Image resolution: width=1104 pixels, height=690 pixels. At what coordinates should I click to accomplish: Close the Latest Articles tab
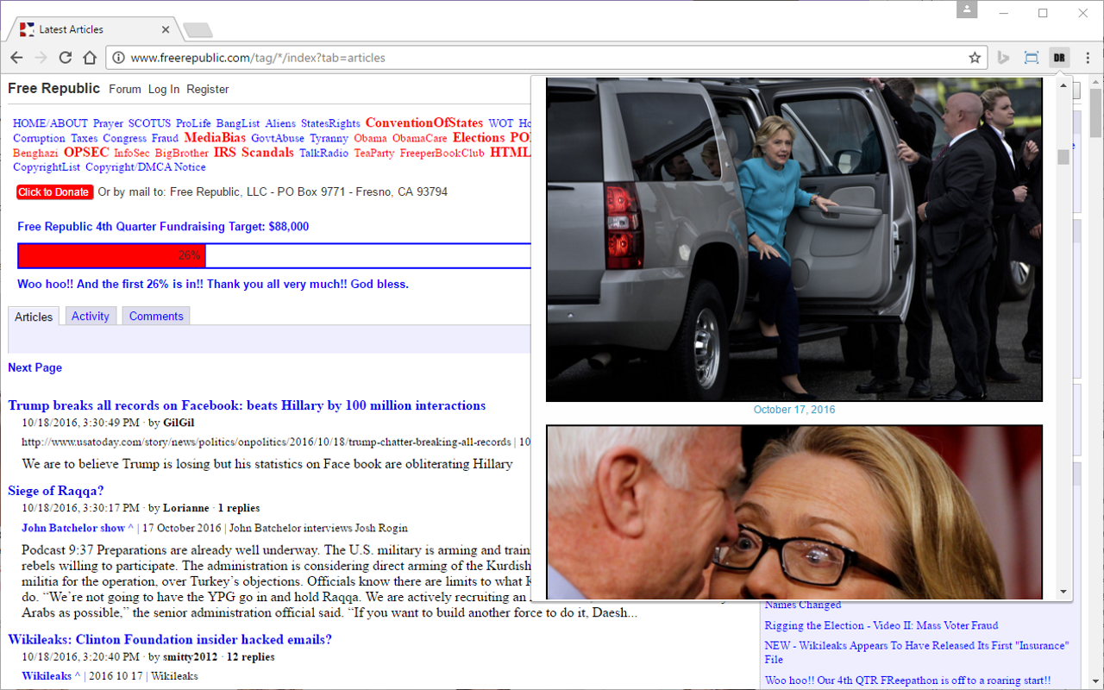166,29
